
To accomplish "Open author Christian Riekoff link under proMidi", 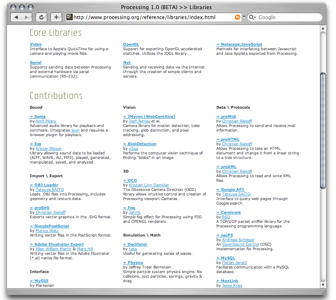I will (x=237, y=121).
